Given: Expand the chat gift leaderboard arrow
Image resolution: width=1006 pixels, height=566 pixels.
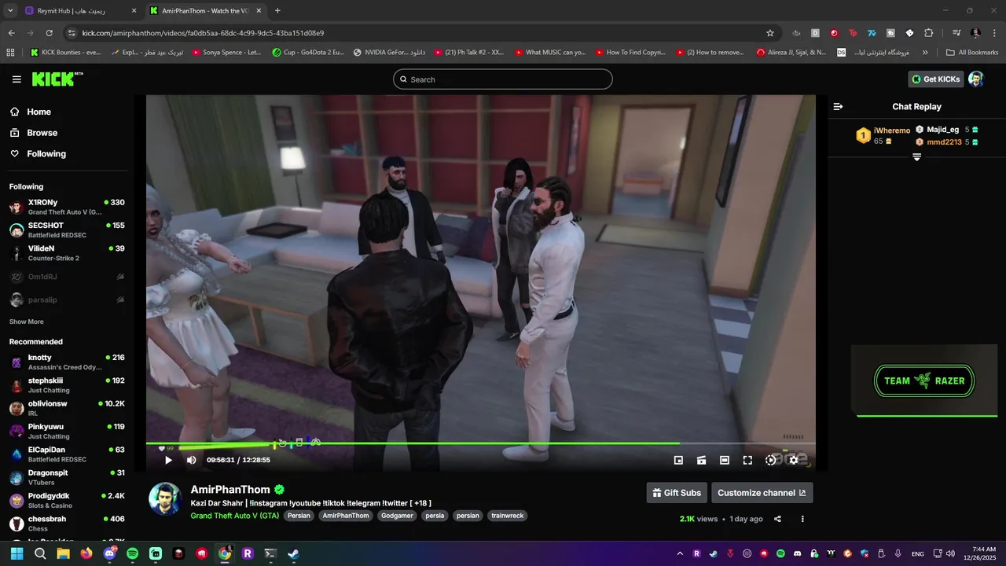Looking at the screenshot, I should [x=916, y=157].
